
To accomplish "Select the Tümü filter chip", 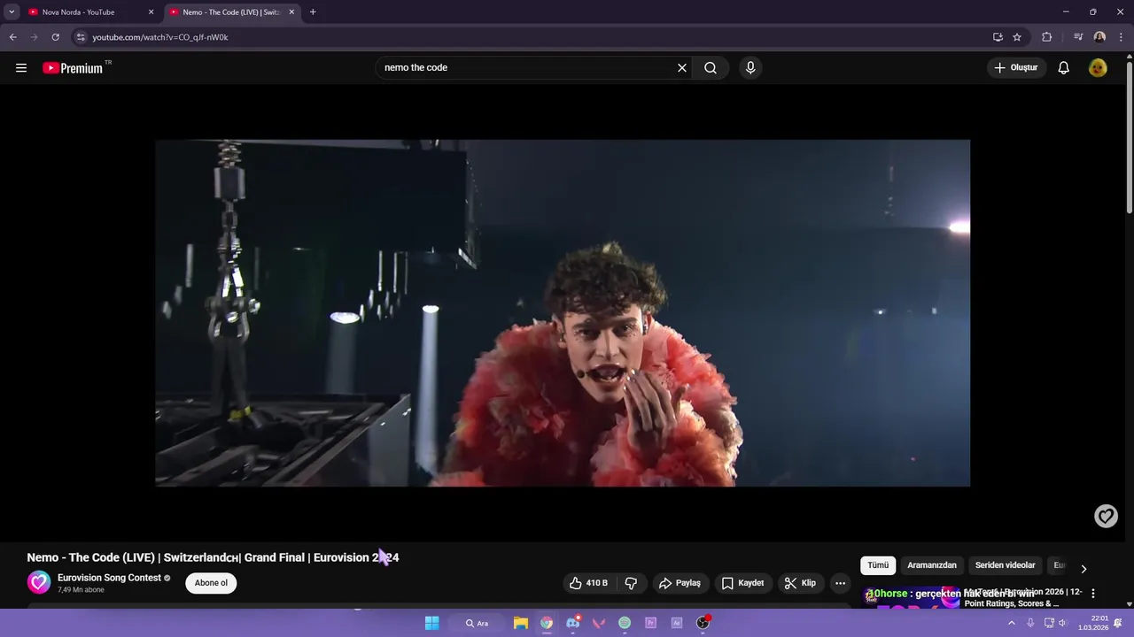I will tap(878, 565).
